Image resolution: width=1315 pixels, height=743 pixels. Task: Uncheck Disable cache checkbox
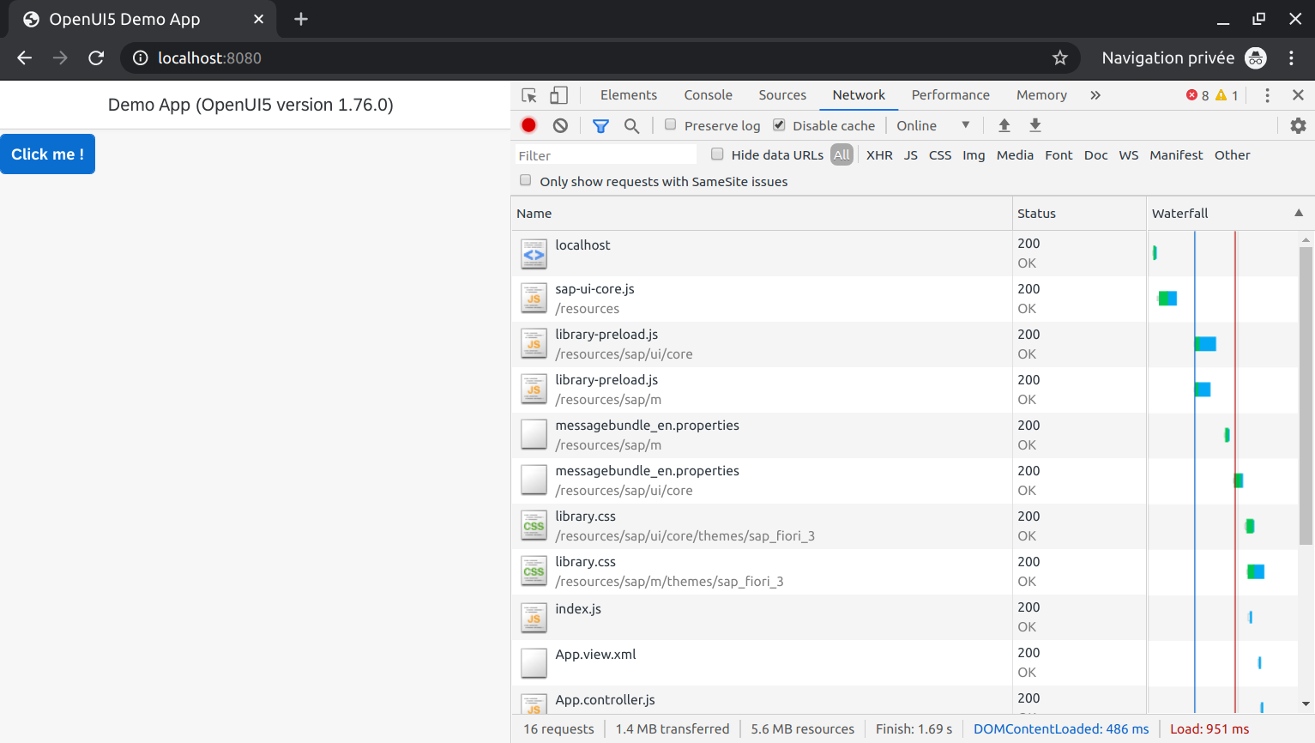(779, 124)
